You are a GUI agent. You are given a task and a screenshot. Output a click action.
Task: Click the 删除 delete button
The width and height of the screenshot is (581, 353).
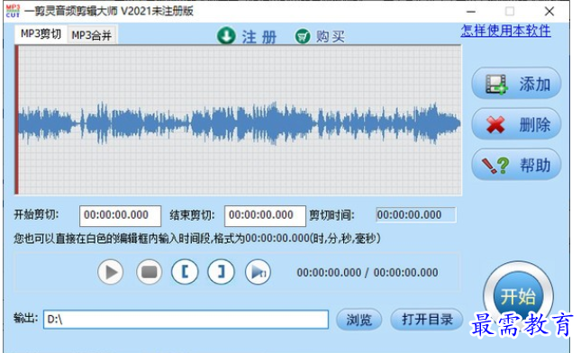click(516, 124)
